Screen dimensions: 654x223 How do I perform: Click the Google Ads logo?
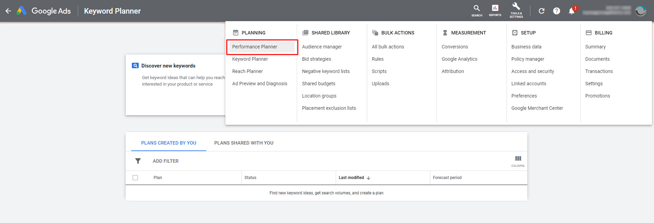pos(44,11)
